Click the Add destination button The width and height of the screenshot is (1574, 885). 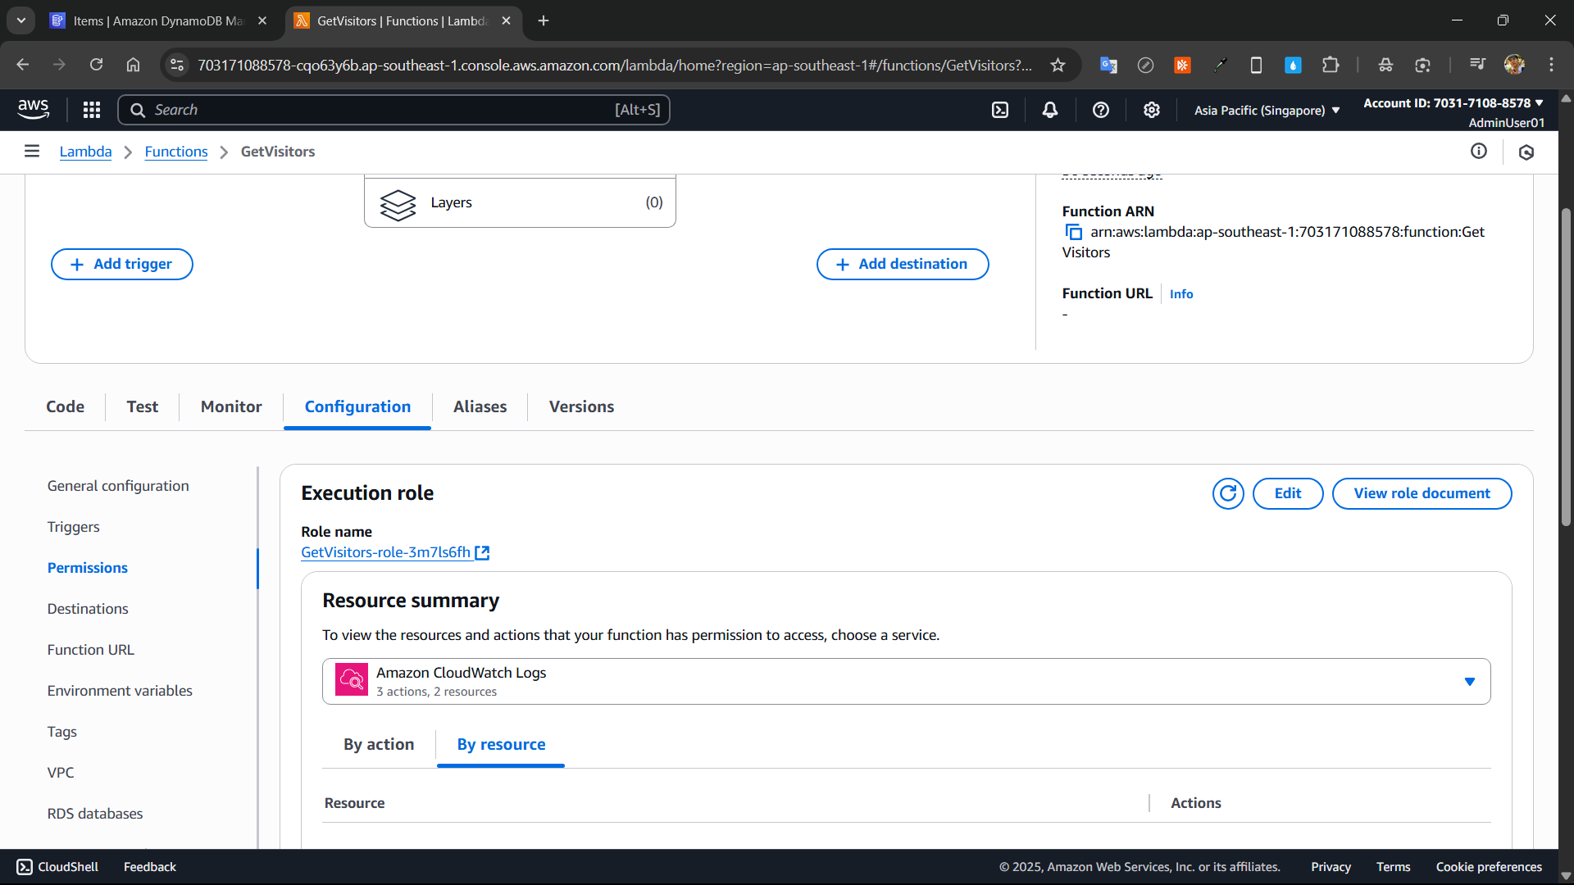pos(903,264)
